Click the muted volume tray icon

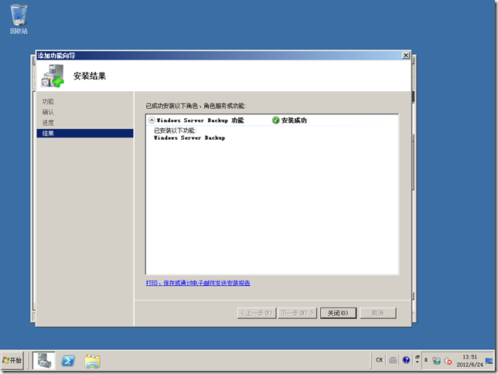448,361
